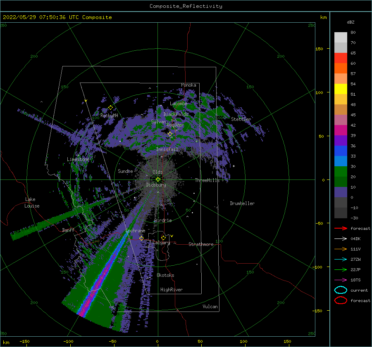The height and width of the screenshot is (347, 372).
Task: Click the km unit label at top right
Action: 323,17
